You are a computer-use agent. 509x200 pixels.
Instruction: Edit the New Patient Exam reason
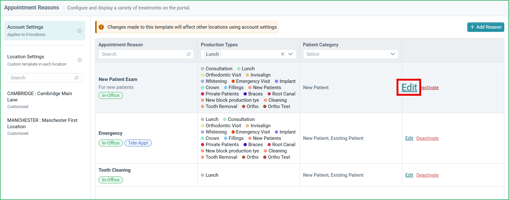409,87
